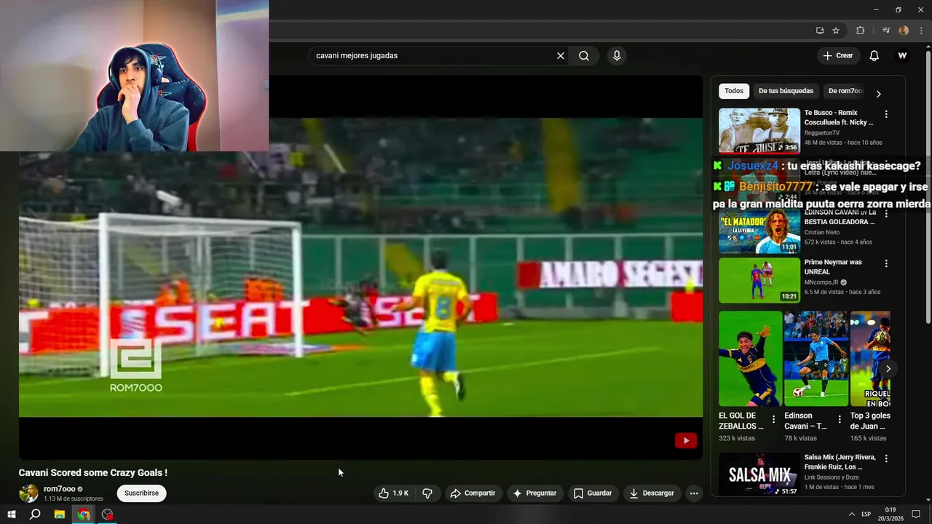
Task: Bookmark this page with the star
Action: coord(836,31)
